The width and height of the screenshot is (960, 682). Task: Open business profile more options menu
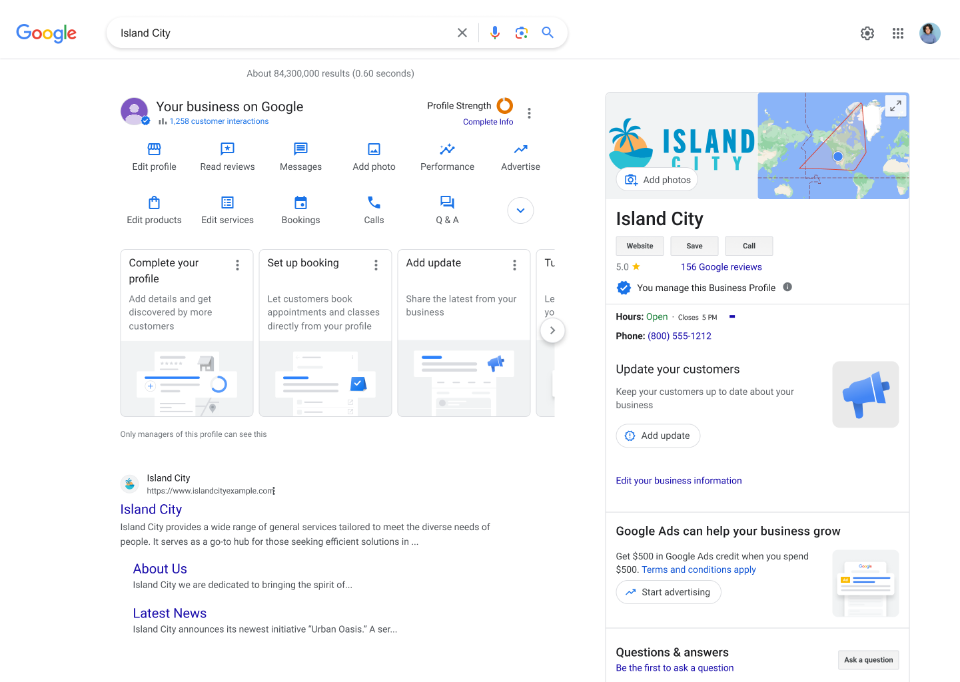tap(529, 113)
